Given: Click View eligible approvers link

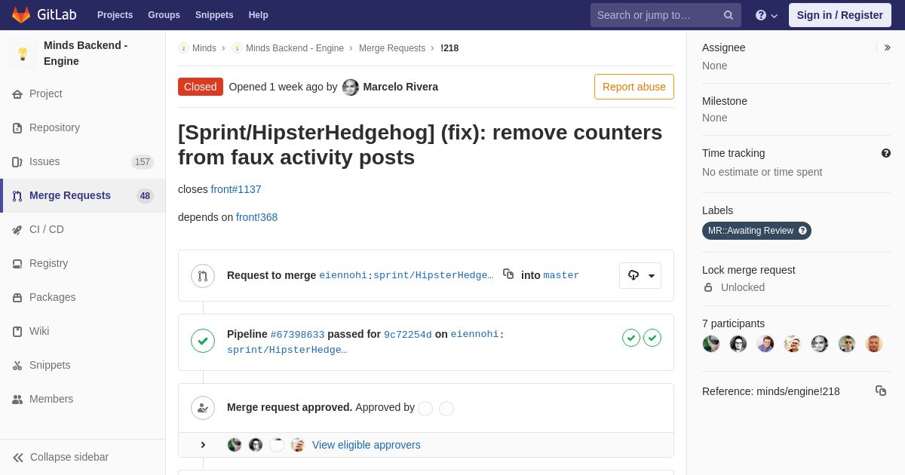Looking at the screenshot, I should [367, 445].
